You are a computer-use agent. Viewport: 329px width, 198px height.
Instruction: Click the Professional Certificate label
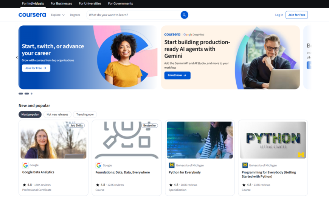(x=37, y=190)
